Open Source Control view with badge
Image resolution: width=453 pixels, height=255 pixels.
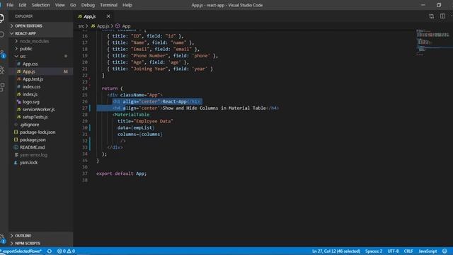click(x=2, y=54)
